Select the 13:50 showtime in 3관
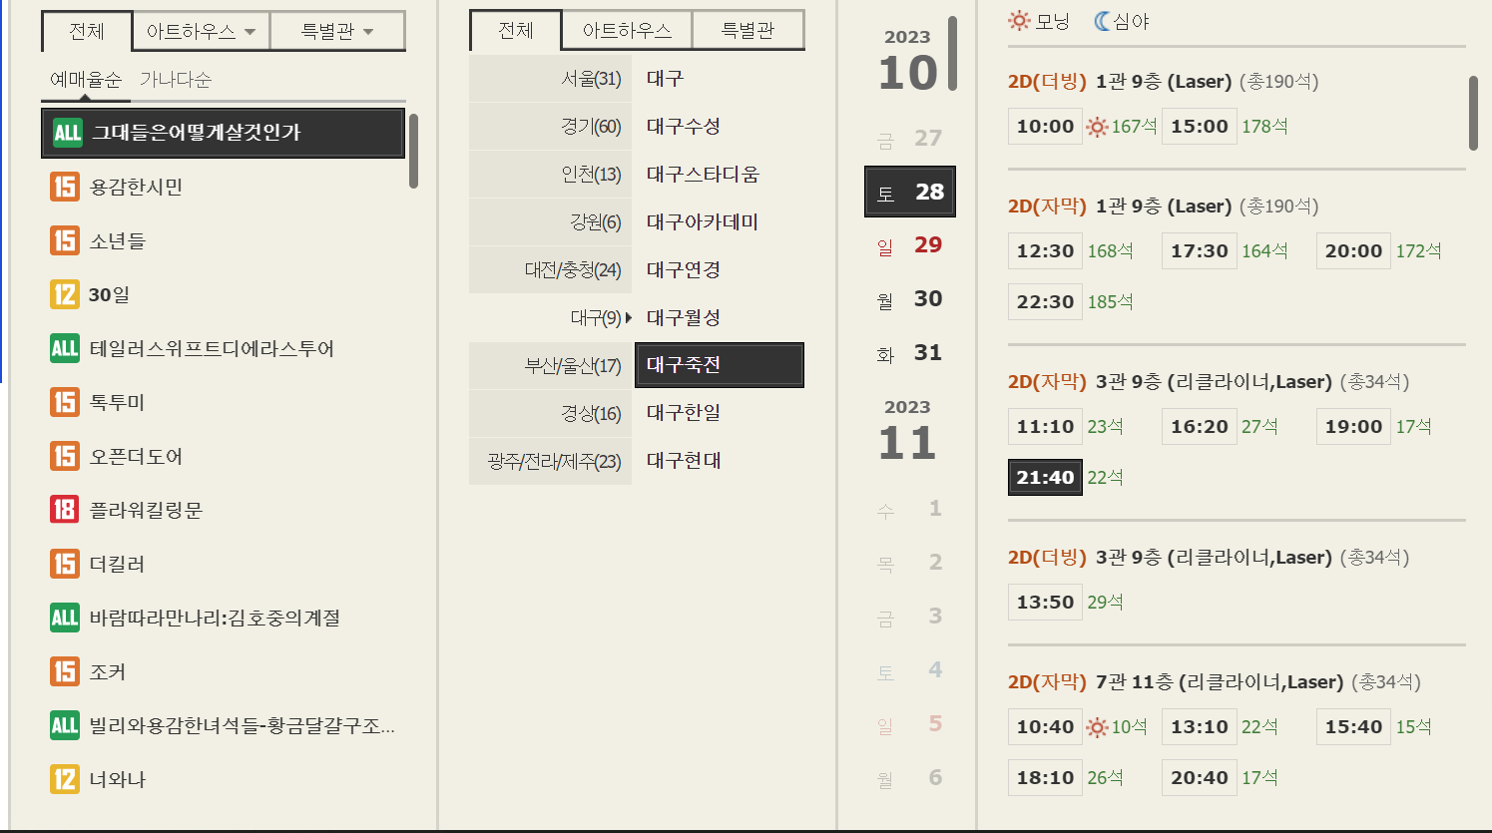1492x833 pixels. pyautogui.click(x=1045, y=602)
